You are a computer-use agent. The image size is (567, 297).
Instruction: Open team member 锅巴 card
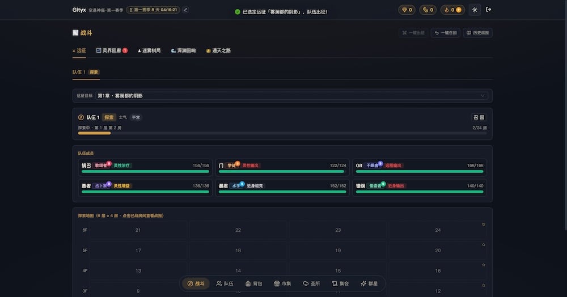pyautogui.click(x=145, y=167)
